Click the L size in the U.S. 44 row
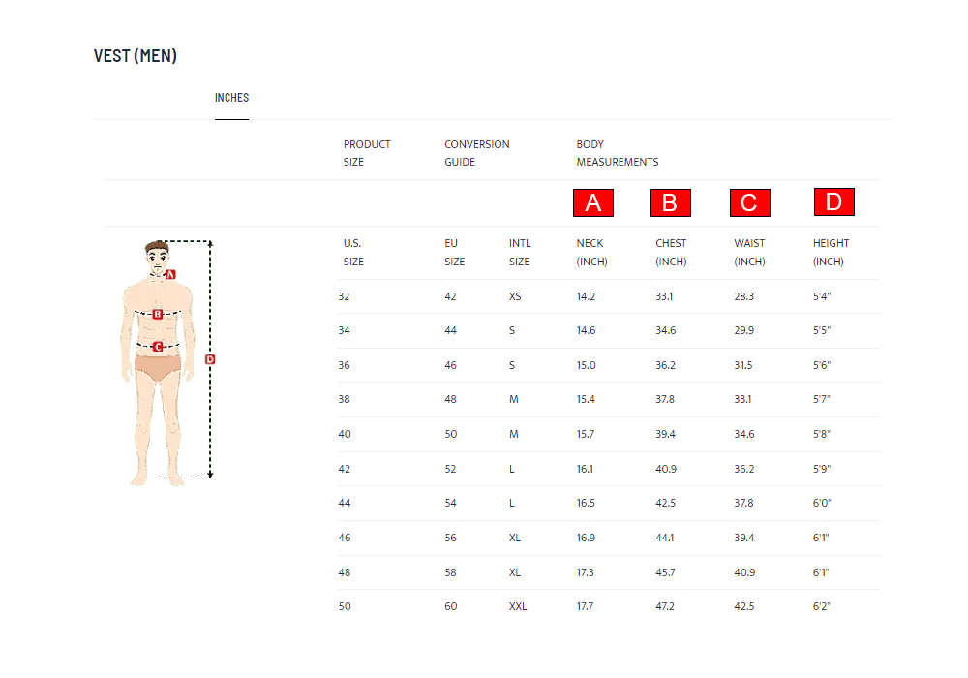The width and height of the screenshot is (968, 678). [x=512, y=503]
